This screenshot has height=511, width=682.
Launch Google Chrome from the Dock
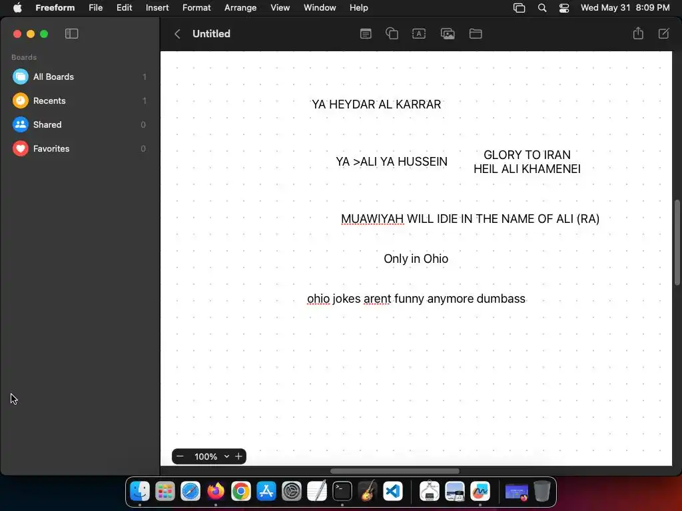(241, 492)
